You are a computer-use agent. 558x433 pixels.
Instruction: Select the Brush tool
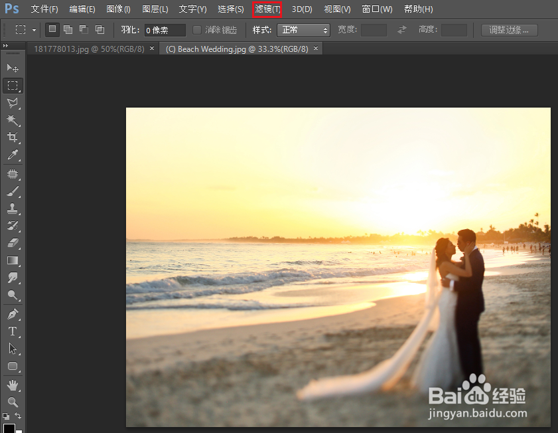[x=13, y=191]
